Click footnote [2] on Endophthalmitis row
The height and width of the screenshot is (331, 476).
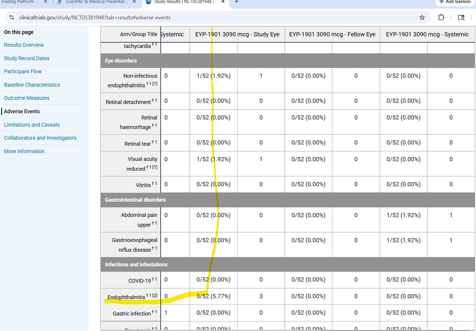pyautogui.click(x=155, y=295)
